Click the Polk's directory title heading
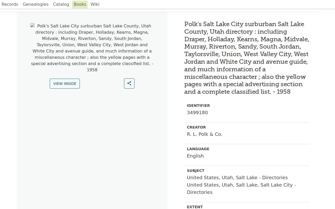Viewport: 335px width, 209px height. [247, 58]
